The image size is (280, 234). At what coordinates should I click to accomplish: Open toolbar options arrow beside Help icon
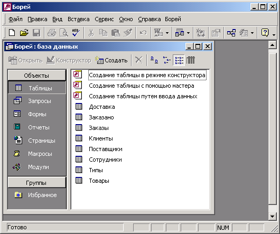(x=274, y=35)
